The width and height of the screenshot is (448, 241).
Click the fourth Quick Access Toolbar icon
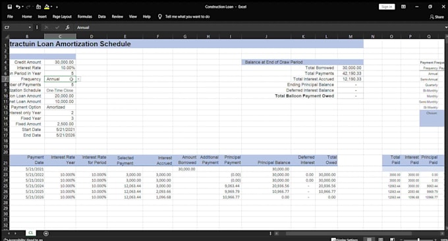tap(38, 7)
